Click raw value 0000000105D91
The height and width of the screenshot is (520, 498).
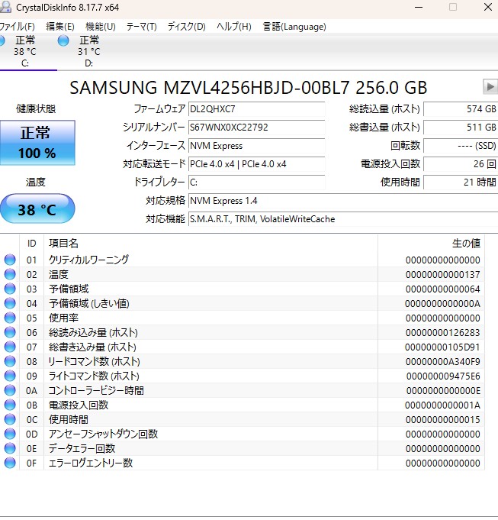point(442,347)
